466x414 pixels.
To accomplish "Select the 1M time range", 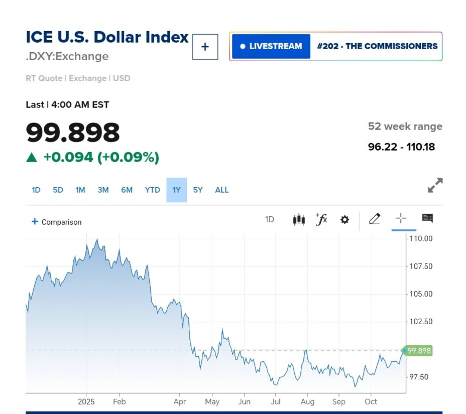I will pos(80,190).
